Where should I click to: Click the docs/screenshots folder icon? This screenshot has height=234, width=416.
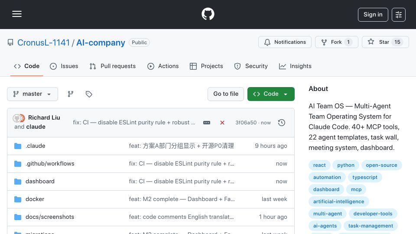18,217
